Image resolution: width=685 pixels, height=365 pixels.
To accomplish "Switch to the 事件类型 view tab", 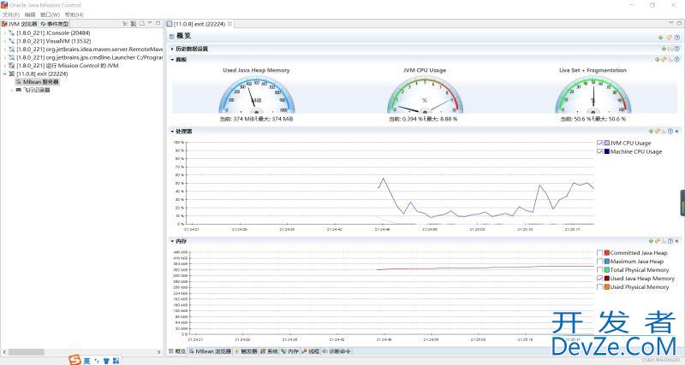I will click(55, 24).
